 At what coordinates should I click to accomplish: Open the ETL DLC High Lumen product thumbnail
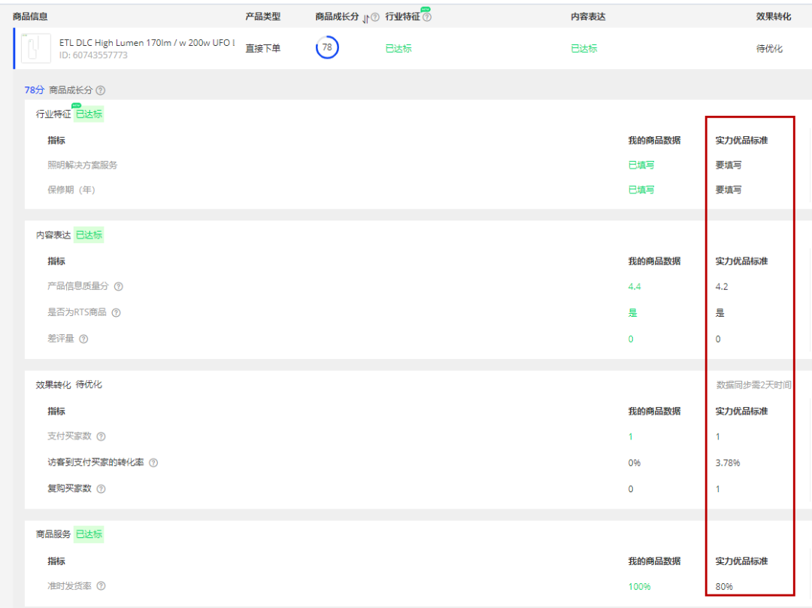click(35, 49)
